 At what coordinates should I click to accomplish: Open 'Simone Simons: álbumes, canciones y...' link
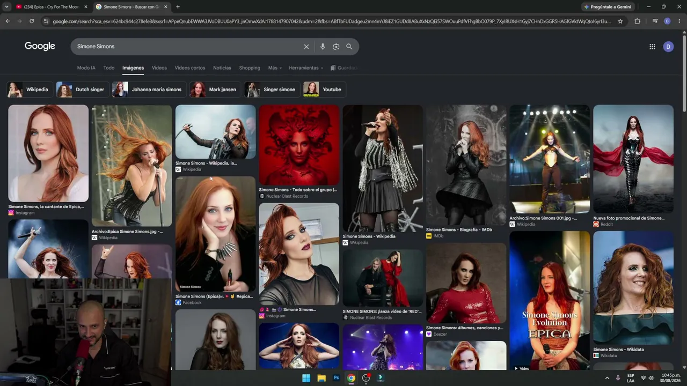pyautogui.click(x=465, y=328)
